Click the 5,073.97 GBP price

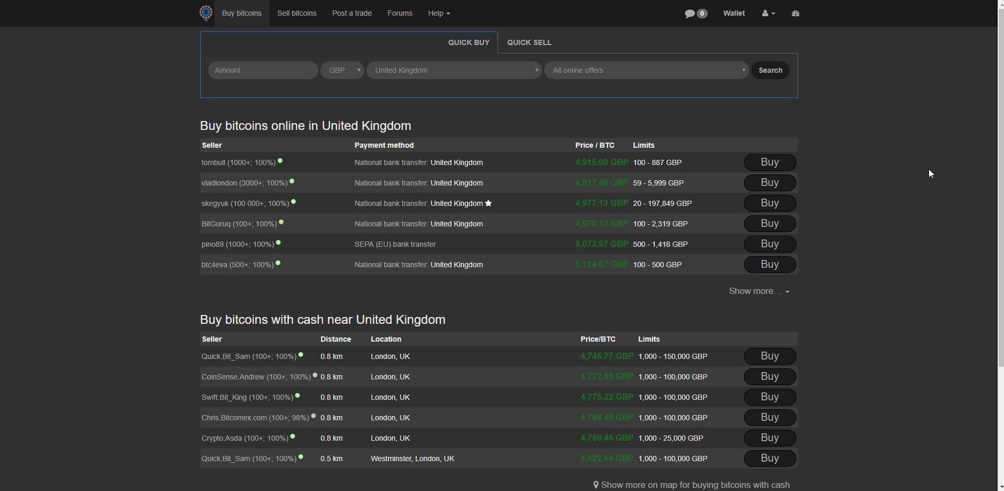tap(601, 244)
